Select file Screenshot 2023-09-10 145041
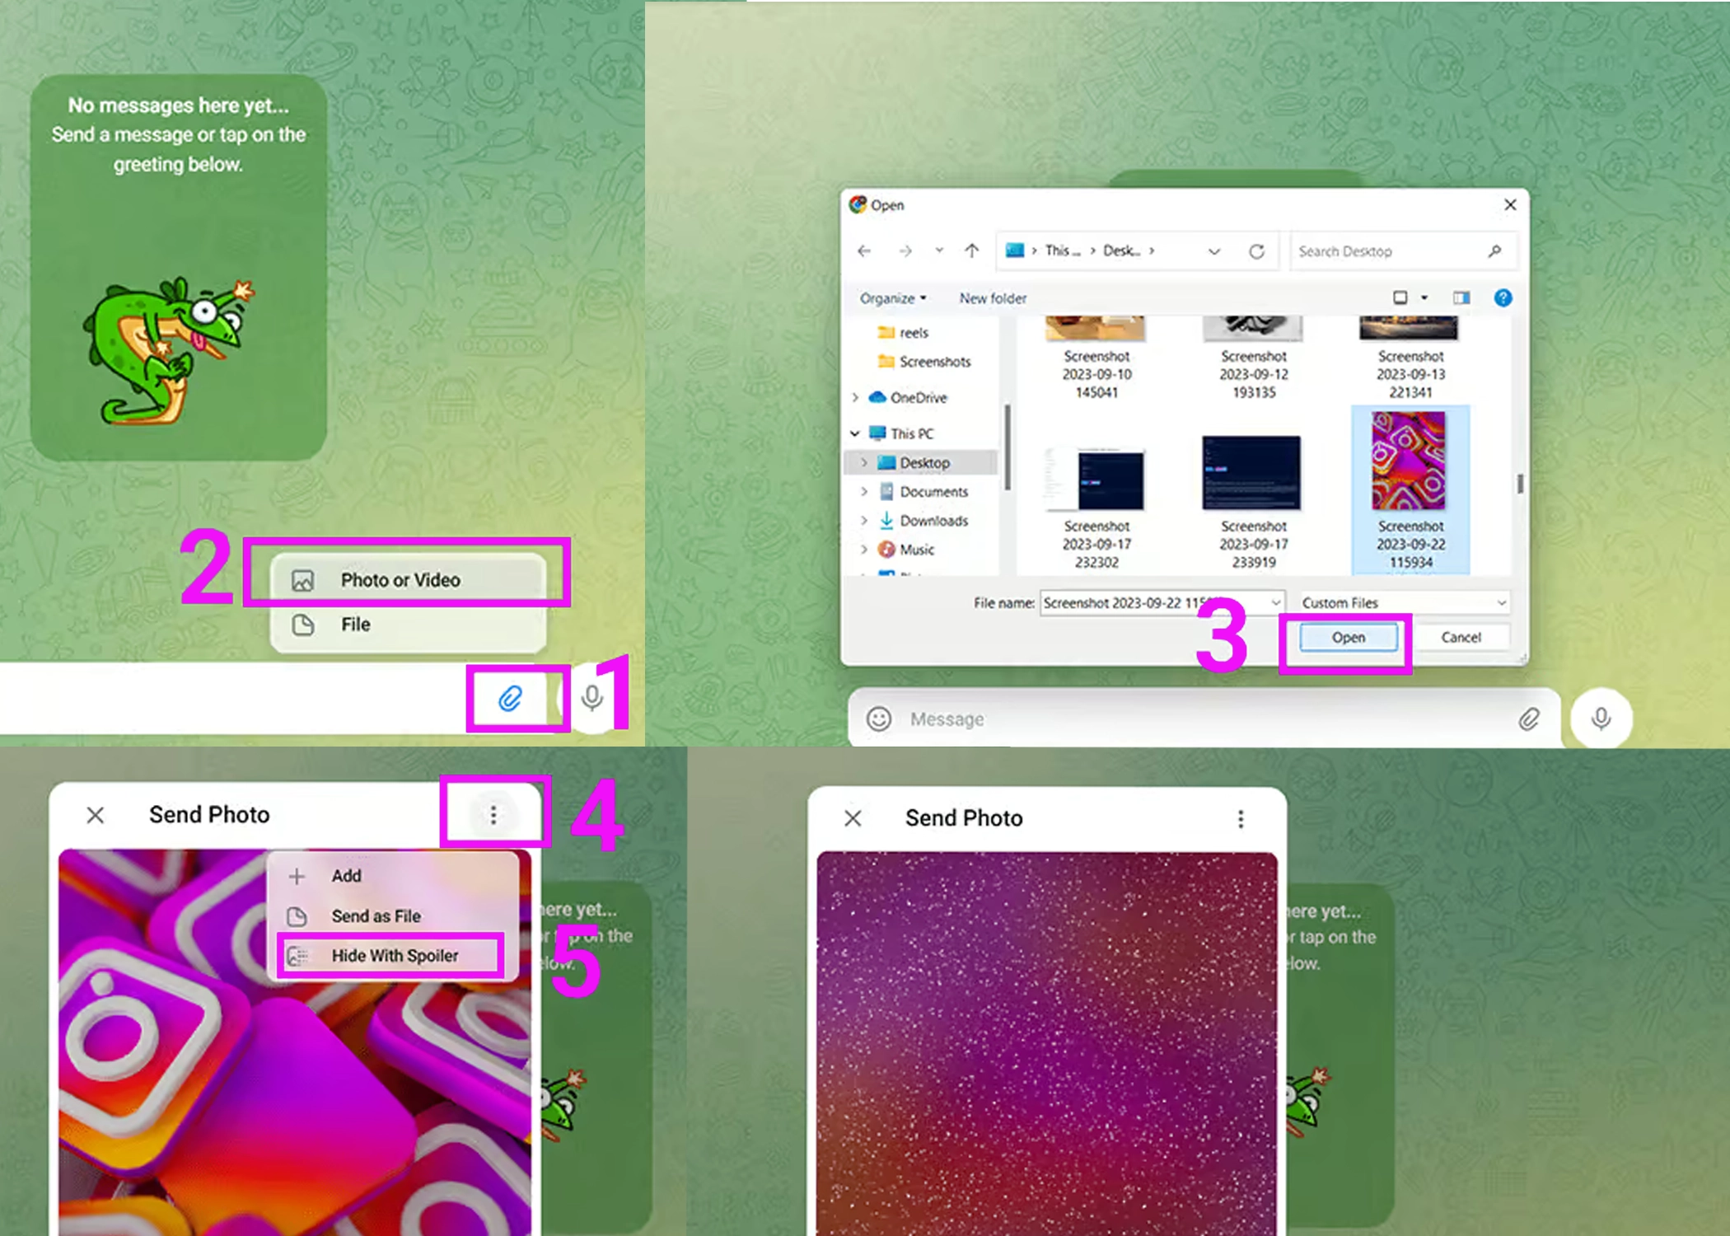 (1096, 358)
